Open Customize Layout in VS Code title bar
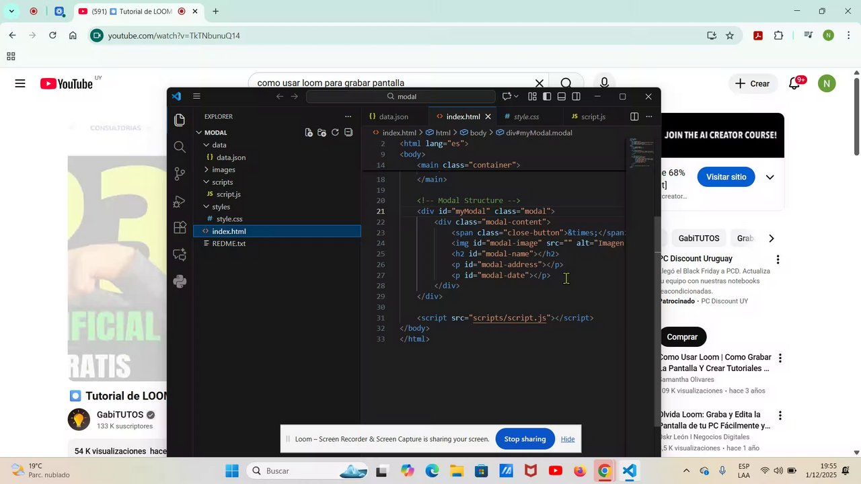This screenshot has height=484, width=861. click(x=532, y=97)
